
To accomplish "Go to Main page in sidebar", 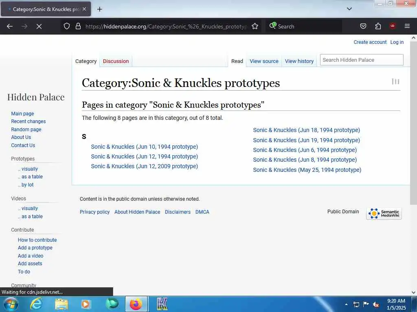I will click(x=23, y=114).
